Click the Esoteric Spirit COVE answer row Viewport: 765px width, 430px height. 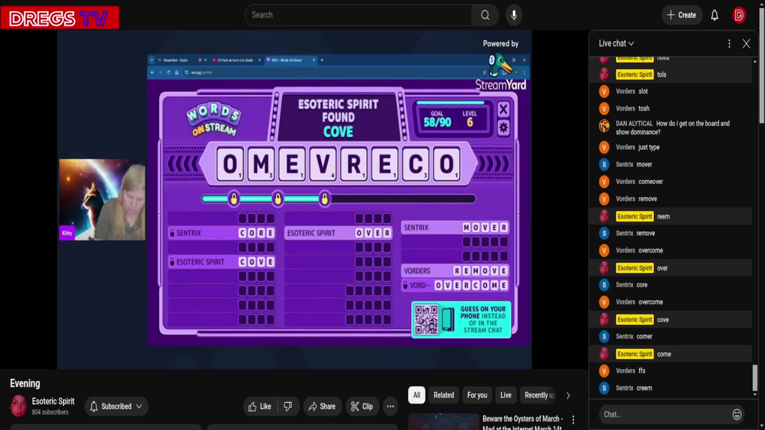222,262
